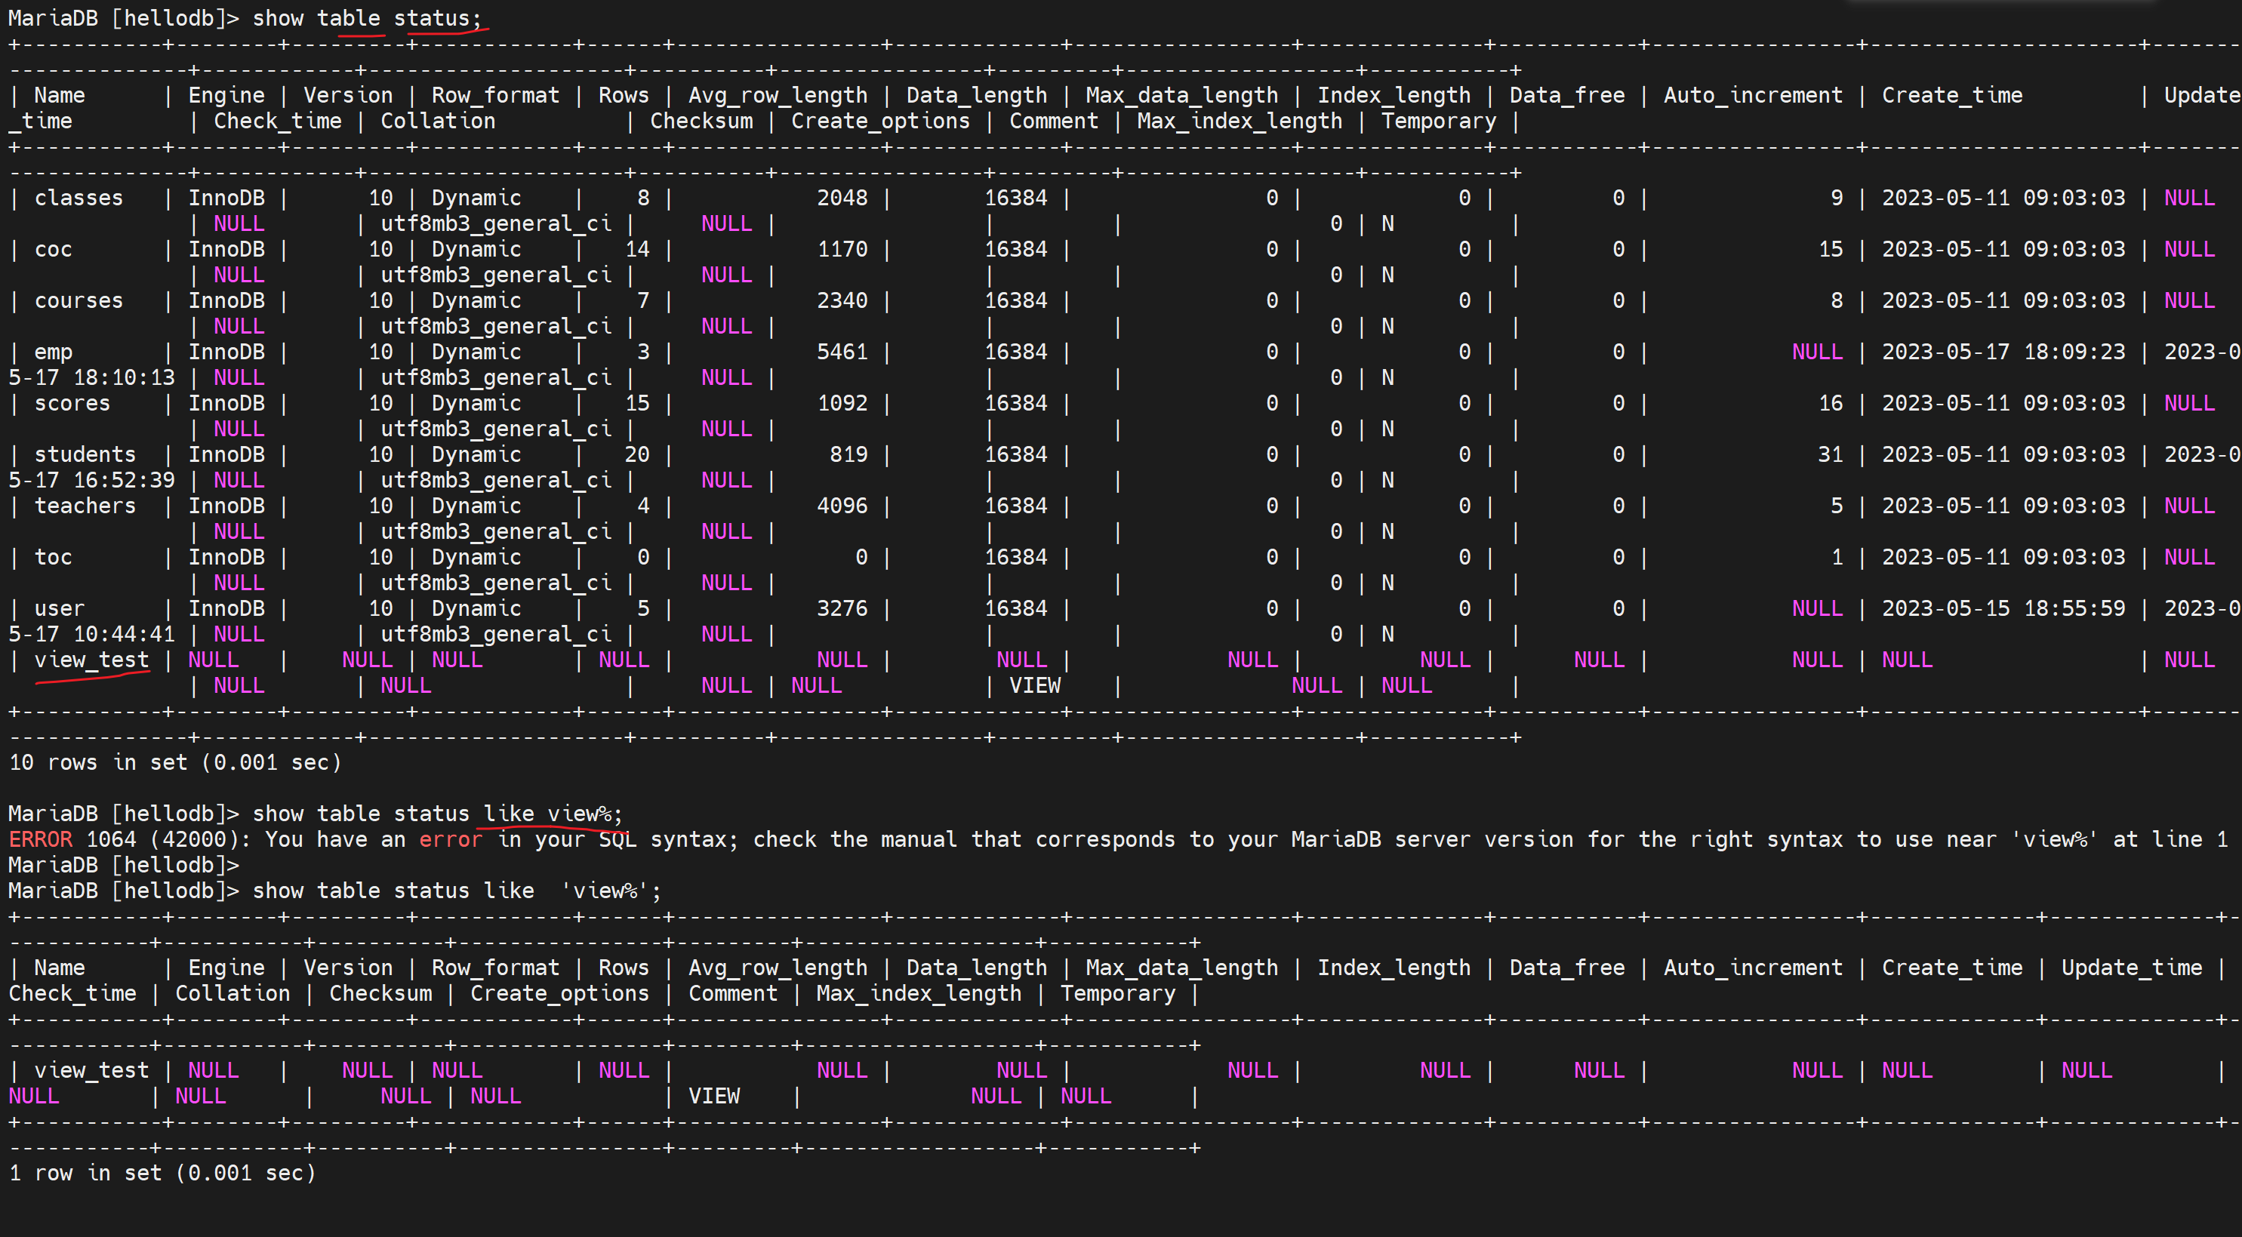Click 'Avg_row_length' header in first table
2242x1237 pixels.
pos(778,96)
